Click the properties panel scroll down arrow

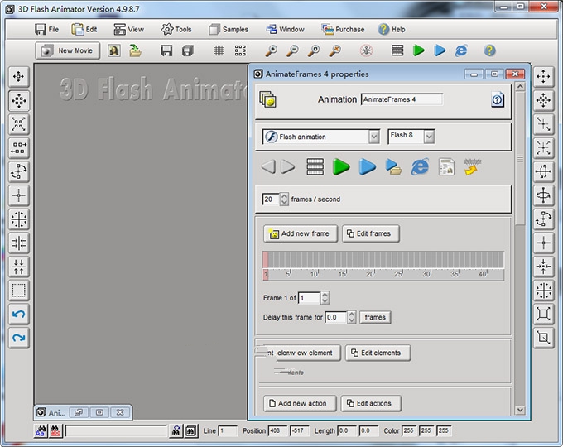coord(520,410)
